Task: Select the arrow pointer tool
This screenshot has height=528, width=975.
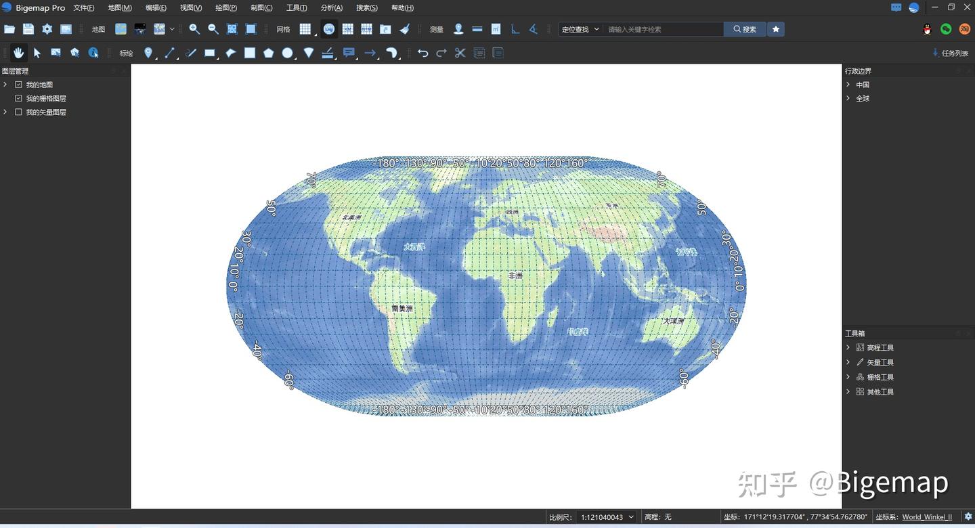Action: click(37, 53)
